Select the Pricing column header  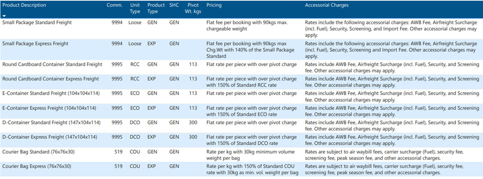pos(214,5)
